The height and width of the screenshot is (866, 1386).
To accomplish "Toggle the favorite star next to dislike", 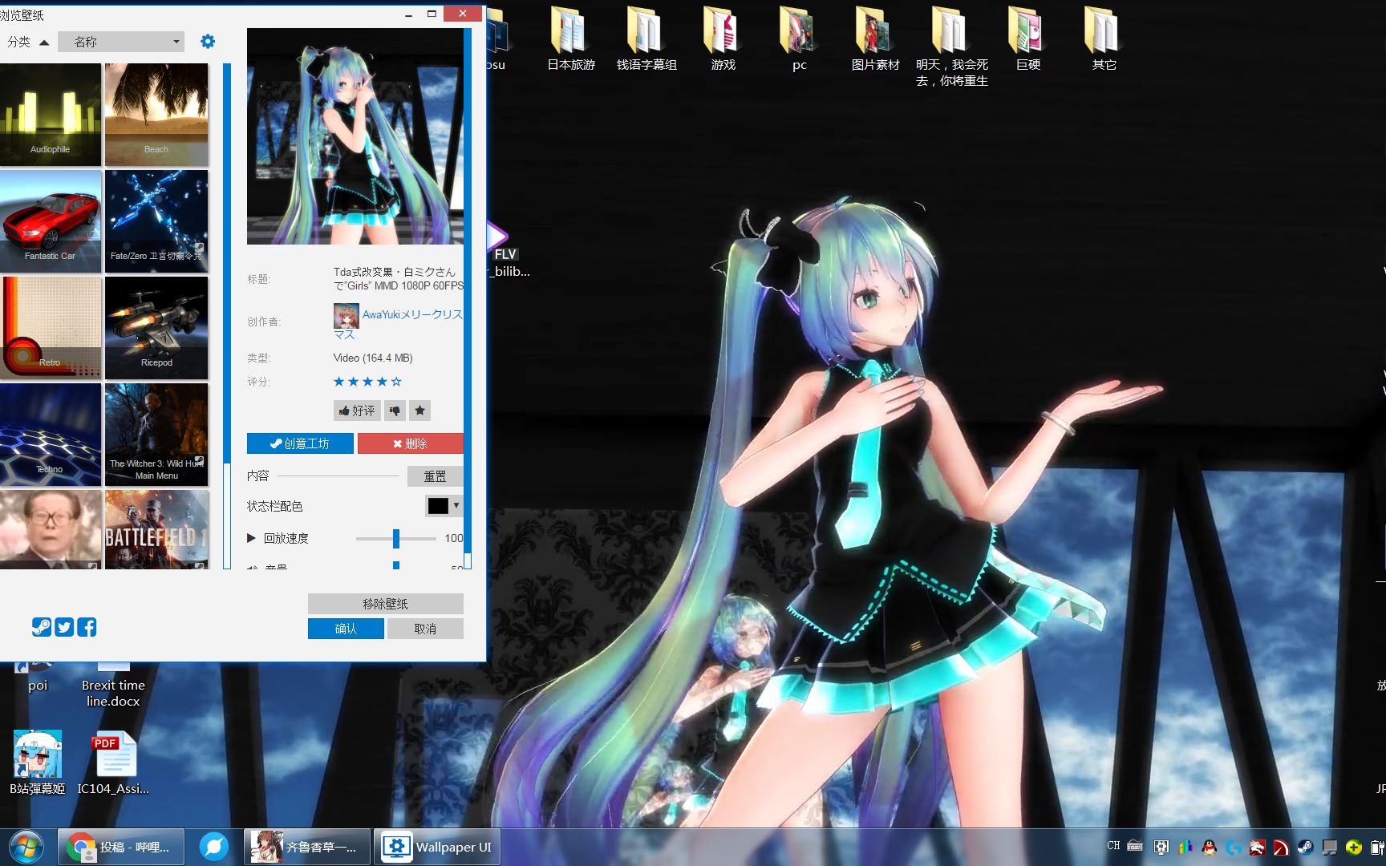I will pos(419,411).
